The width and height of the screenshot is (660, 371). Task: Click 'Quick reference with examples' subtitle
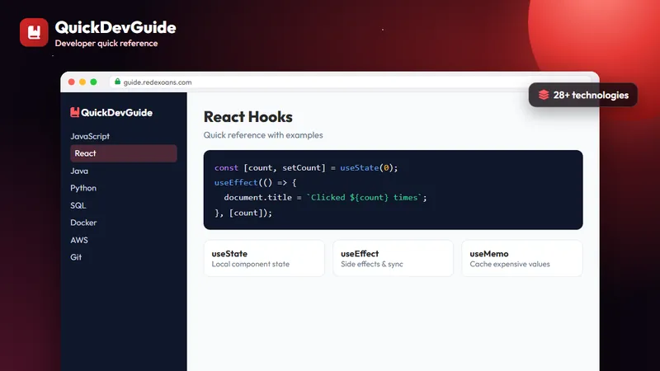263,135
